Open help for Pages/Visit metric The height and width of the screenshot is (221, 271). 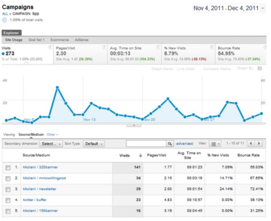(104, 47)
